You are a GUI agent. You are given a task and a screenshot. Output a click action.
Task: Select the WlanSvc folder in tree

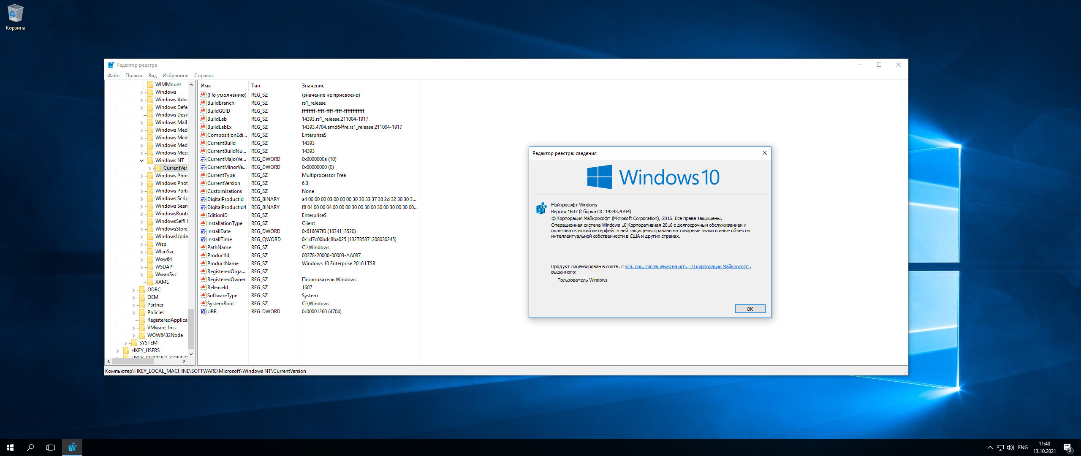164,252
